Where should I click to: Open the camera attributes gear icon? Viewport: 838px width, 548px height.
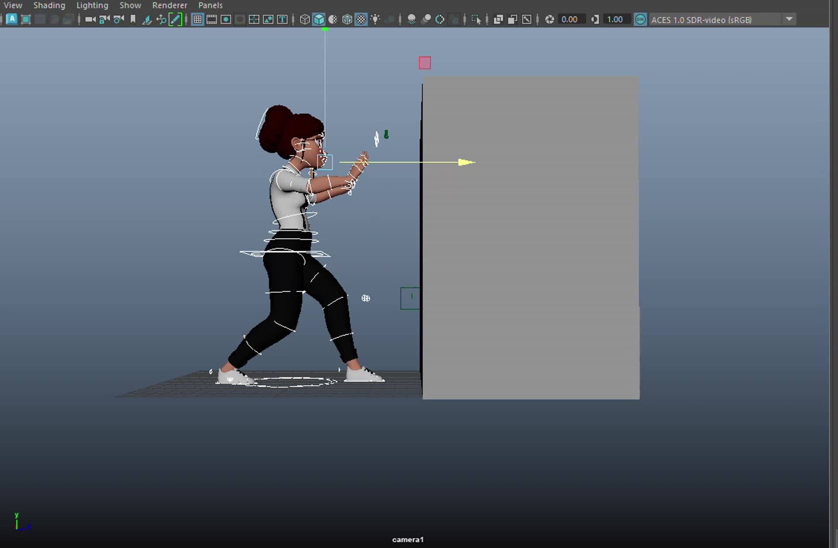click(117, 19)
